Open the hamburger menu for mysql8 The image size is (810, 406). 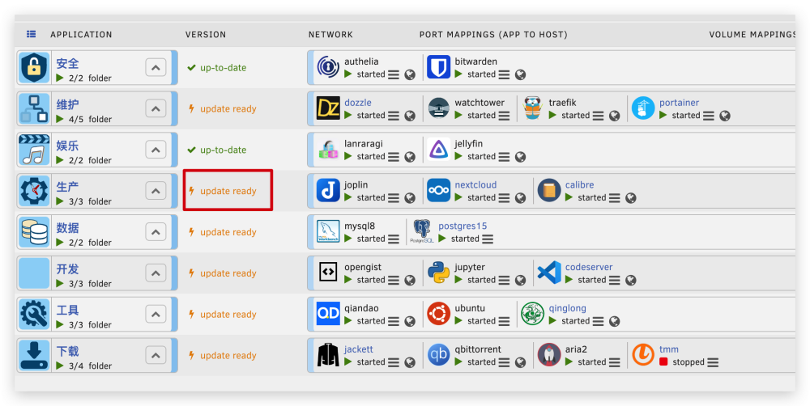pyautogui.click(x=394, y=239)
